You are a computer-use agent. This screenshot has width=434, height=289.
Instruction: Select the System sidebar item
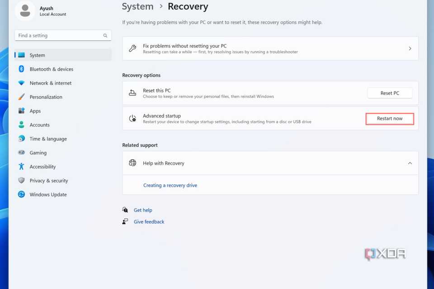point(63,55)
